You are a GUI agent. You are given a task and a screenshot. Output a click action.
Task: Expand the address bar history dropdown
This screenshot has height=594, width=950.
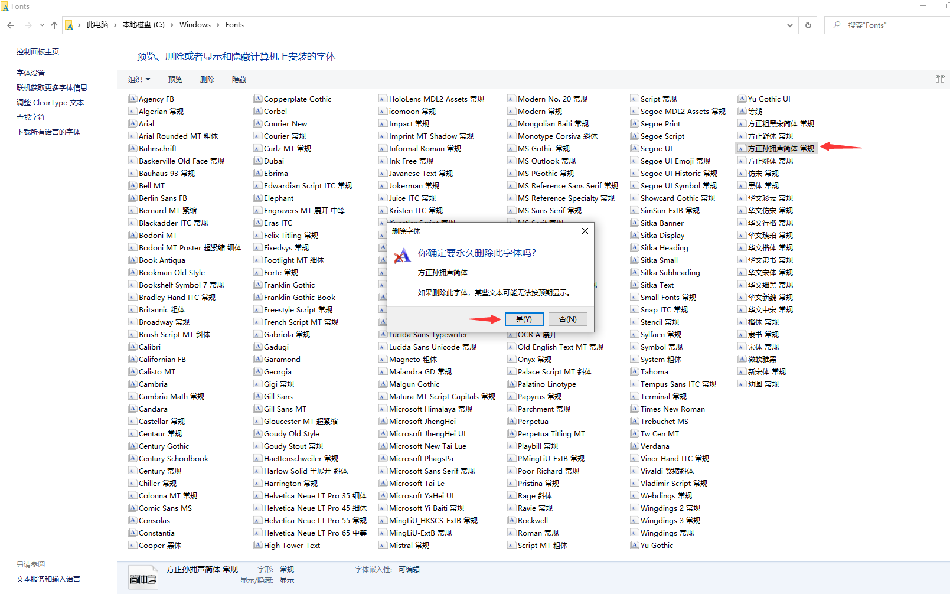789,25
